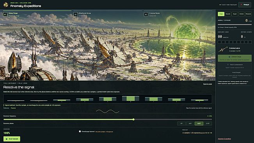The height and width of the screenshot is (143, 254).
Task: Click the Resolve the signal heading
Action: 19,87
